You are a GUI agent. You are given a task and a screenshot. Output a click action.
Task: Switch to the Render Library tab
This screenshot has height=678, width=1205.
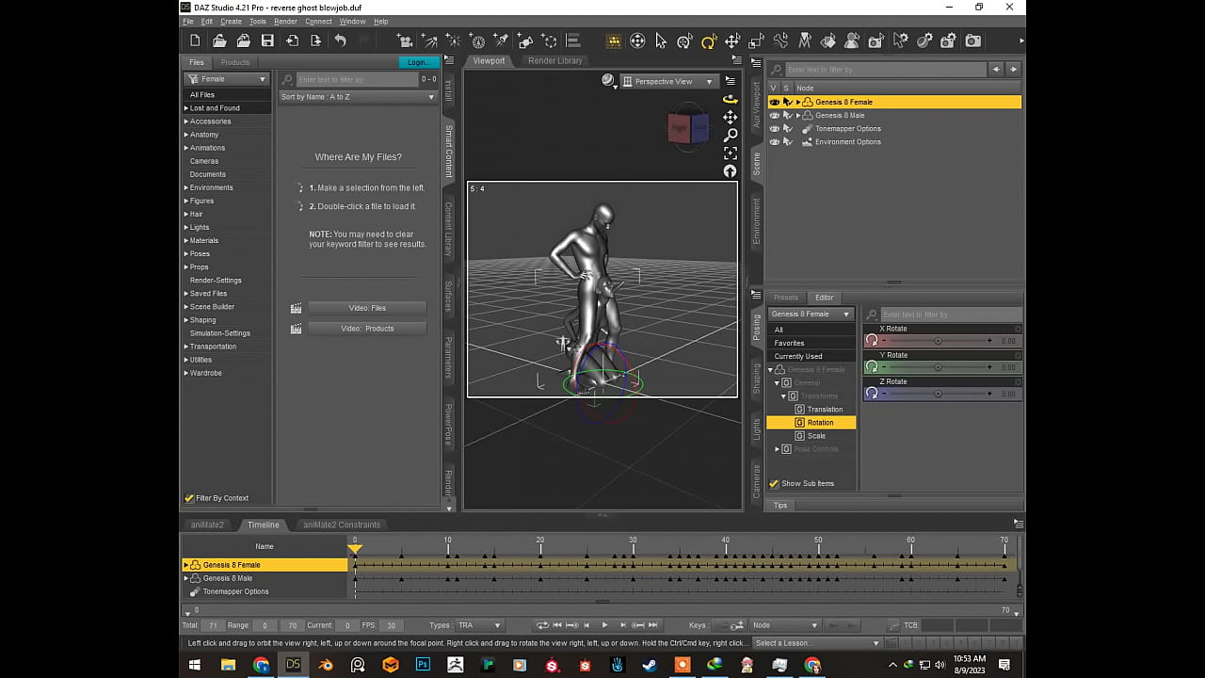555,60
